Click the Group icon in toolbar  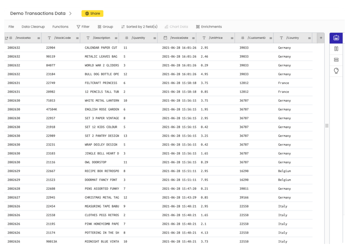(99, 26)
